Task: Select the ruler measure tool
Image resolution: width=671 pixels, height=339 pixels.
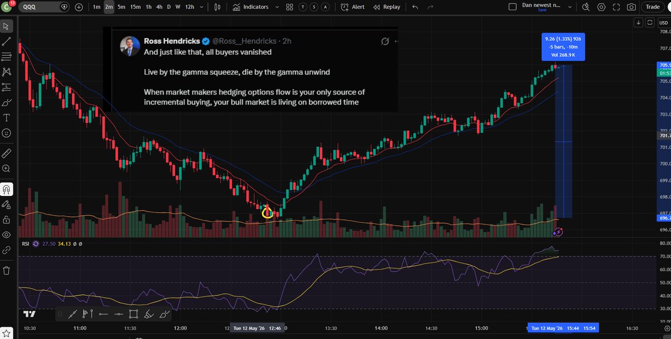Action: pos(6,152)
